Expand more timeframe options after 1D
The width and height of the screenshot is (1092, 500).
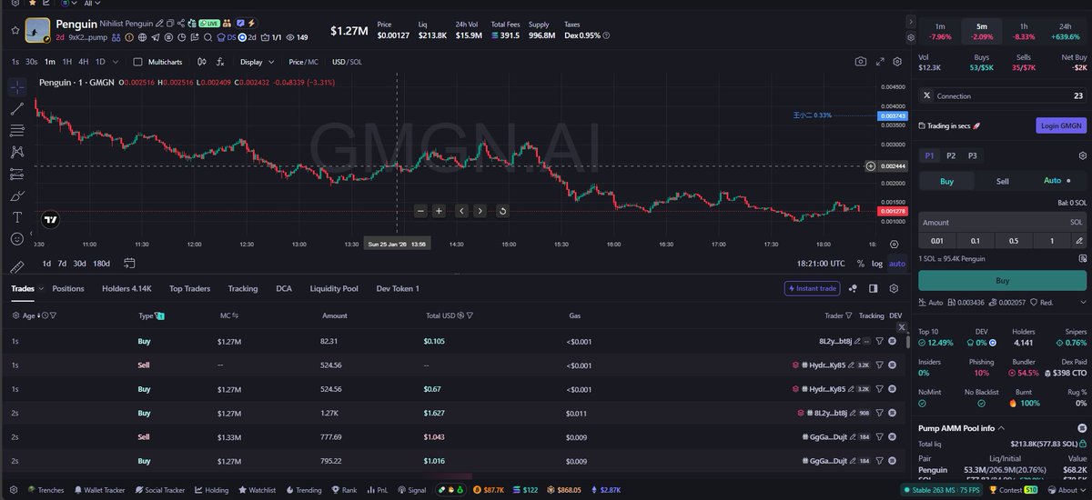click(x=116, y=62)
